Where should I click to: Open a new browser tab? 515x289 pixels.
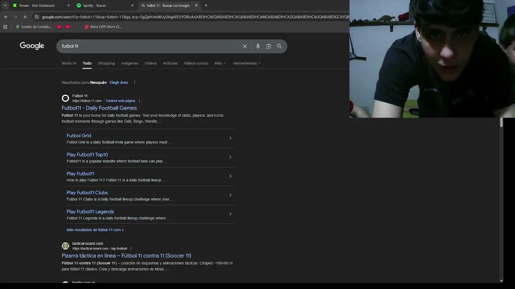206,6
